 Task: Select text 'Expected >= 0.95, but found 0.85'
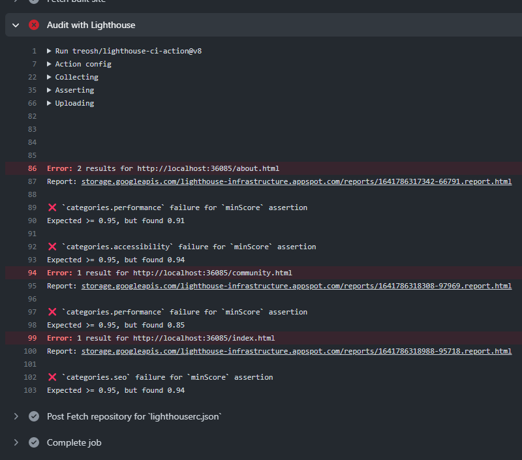click(116, 325)
